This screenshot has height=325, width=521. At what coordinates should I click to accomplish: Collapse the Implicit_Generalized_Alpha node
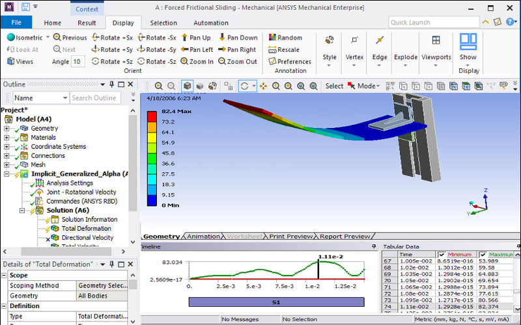7,174
